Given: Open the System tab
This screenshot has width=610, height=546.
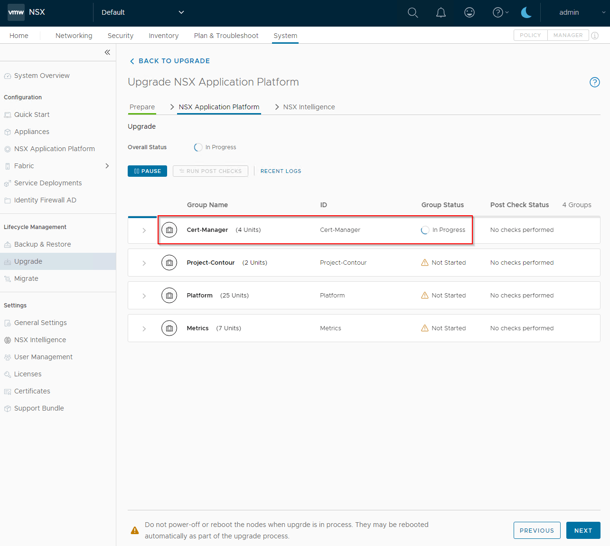Looking at the screenshot, I should tap(285, 36).
